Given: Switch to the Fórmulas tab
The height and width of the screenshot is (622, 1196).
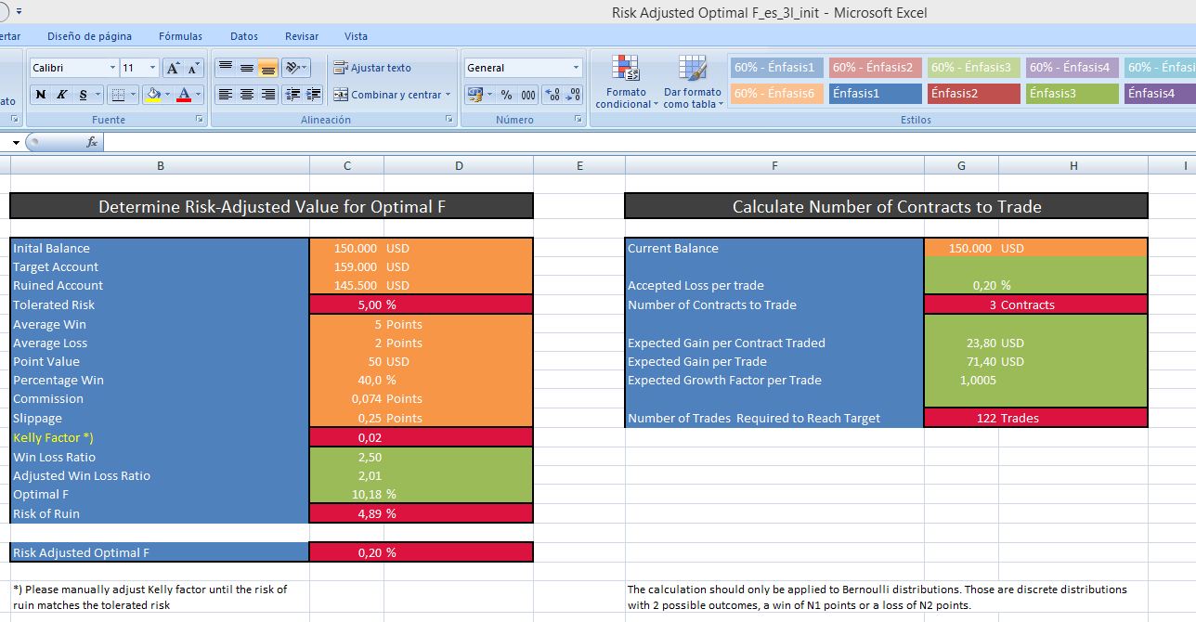Looking at the screenshot, I should pos(180,36).
